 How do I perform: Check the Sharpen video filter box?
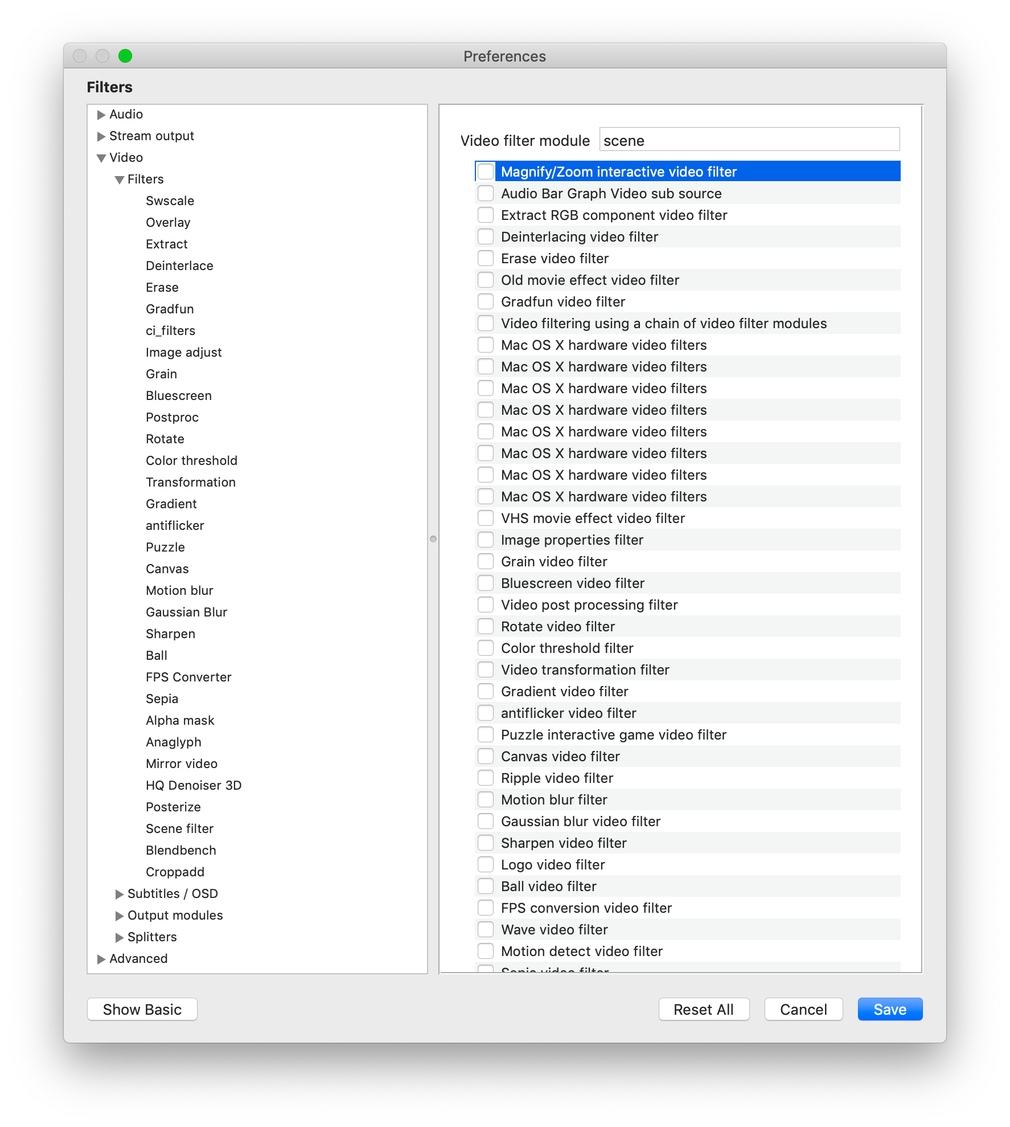coord(486,843)
